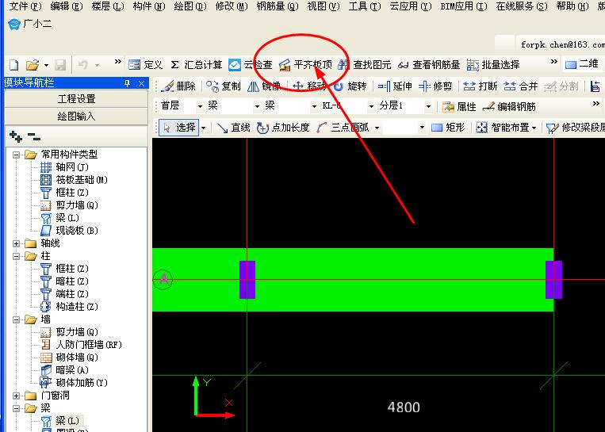605x432 pixels.
Task: Select the 镜像 mirror tool
Action: [x=264, y=86]
